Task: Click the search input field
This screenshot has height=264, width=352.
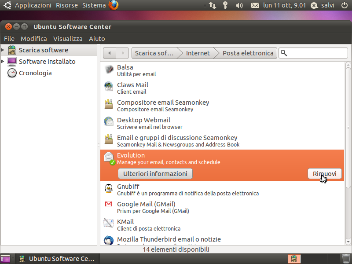Action: [313, 53]
